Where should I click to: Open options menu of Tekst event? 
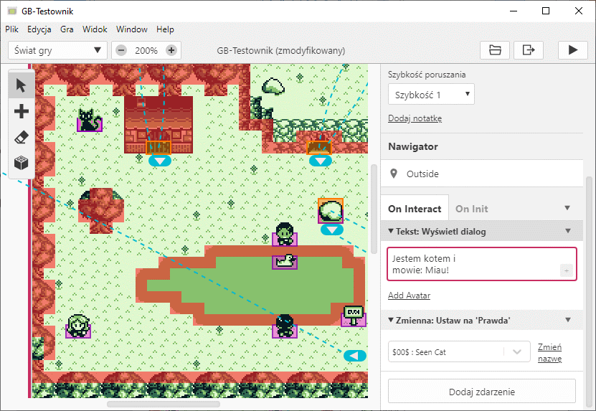(568, 231)
